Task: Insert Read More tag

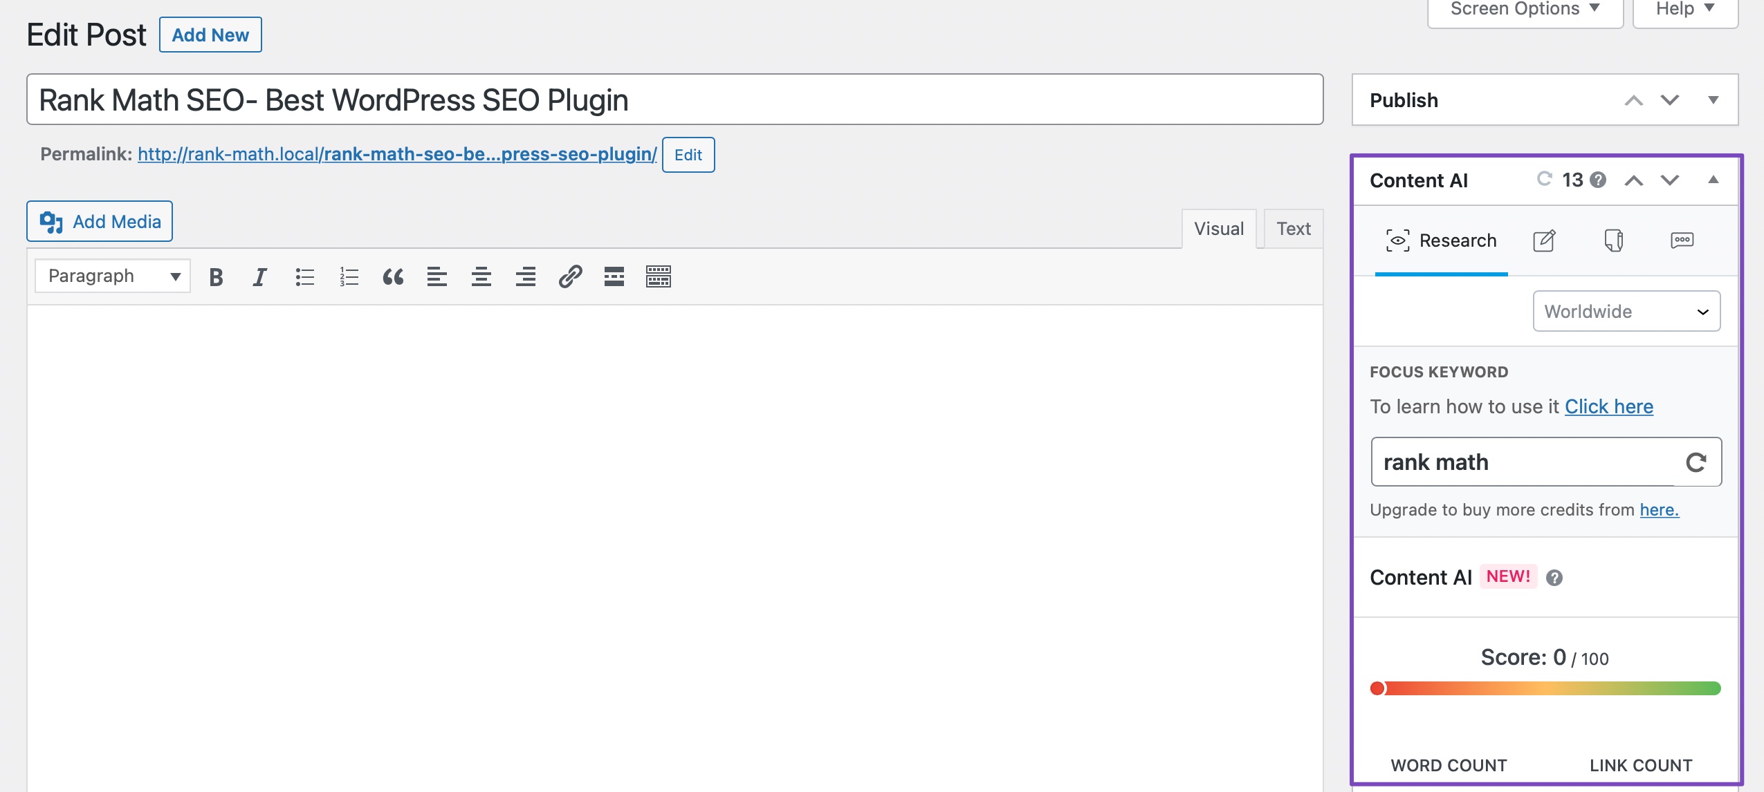Action: [x=614, y=277]
